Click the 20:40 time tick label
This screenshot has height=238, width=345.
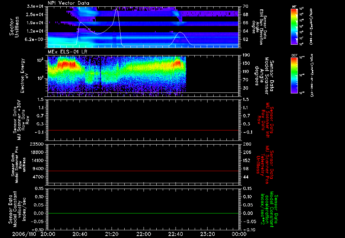coord(80,234)
